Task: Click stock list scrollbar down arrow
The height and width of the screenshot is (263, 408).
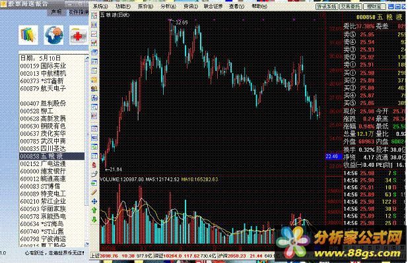Action: pyautogui.click(x=87, y=244)
